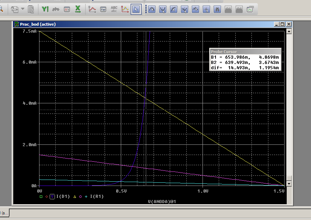Open the dropdown arrow beside append waveform icon
Viewport: 311px width, 220px height.
click(x=23, y=9)
